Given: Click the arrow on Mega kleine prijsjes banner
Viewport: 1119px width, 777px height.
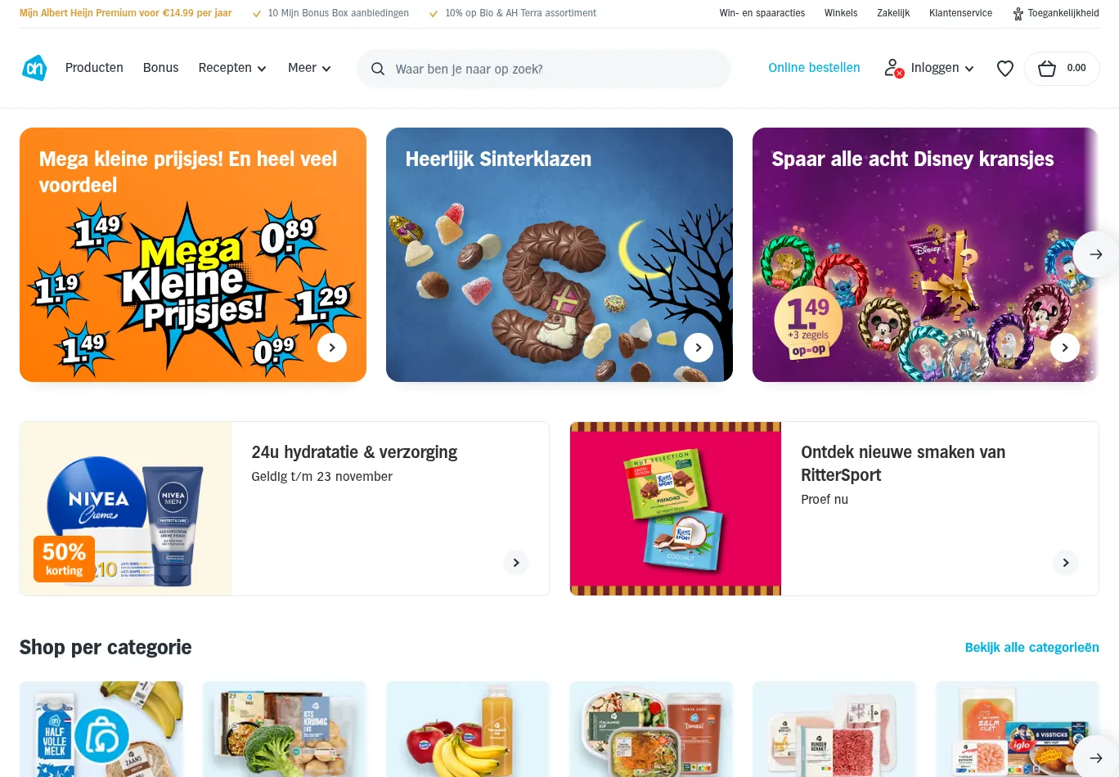Looking at the screenshot, I should (x=332, y=348).
